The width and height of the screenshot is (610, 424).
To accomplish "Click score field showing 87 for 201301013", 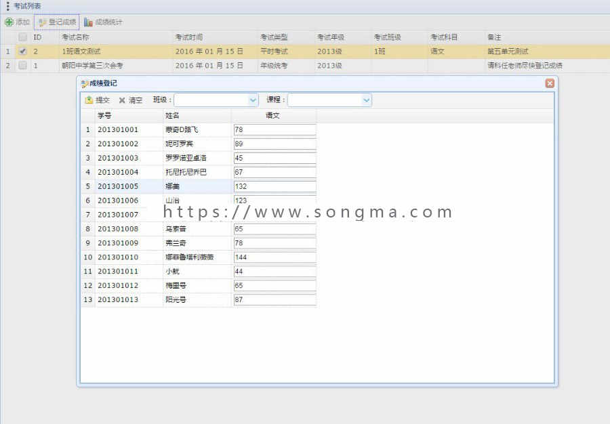I will pyautogui.click(x=274, y=299).
